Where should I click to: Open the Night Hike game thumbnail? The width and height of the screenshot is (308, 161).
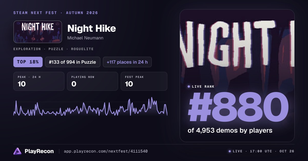pyautogui.click(x=38, y=32)
